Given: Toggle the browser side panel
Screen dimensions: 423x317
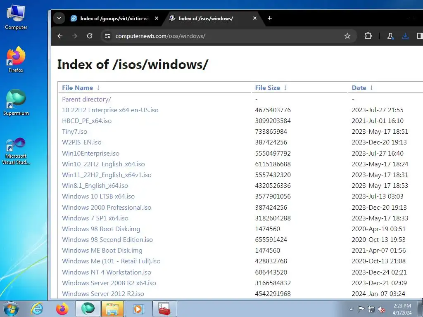Looking at the screenshot, I should pos(420,36).
